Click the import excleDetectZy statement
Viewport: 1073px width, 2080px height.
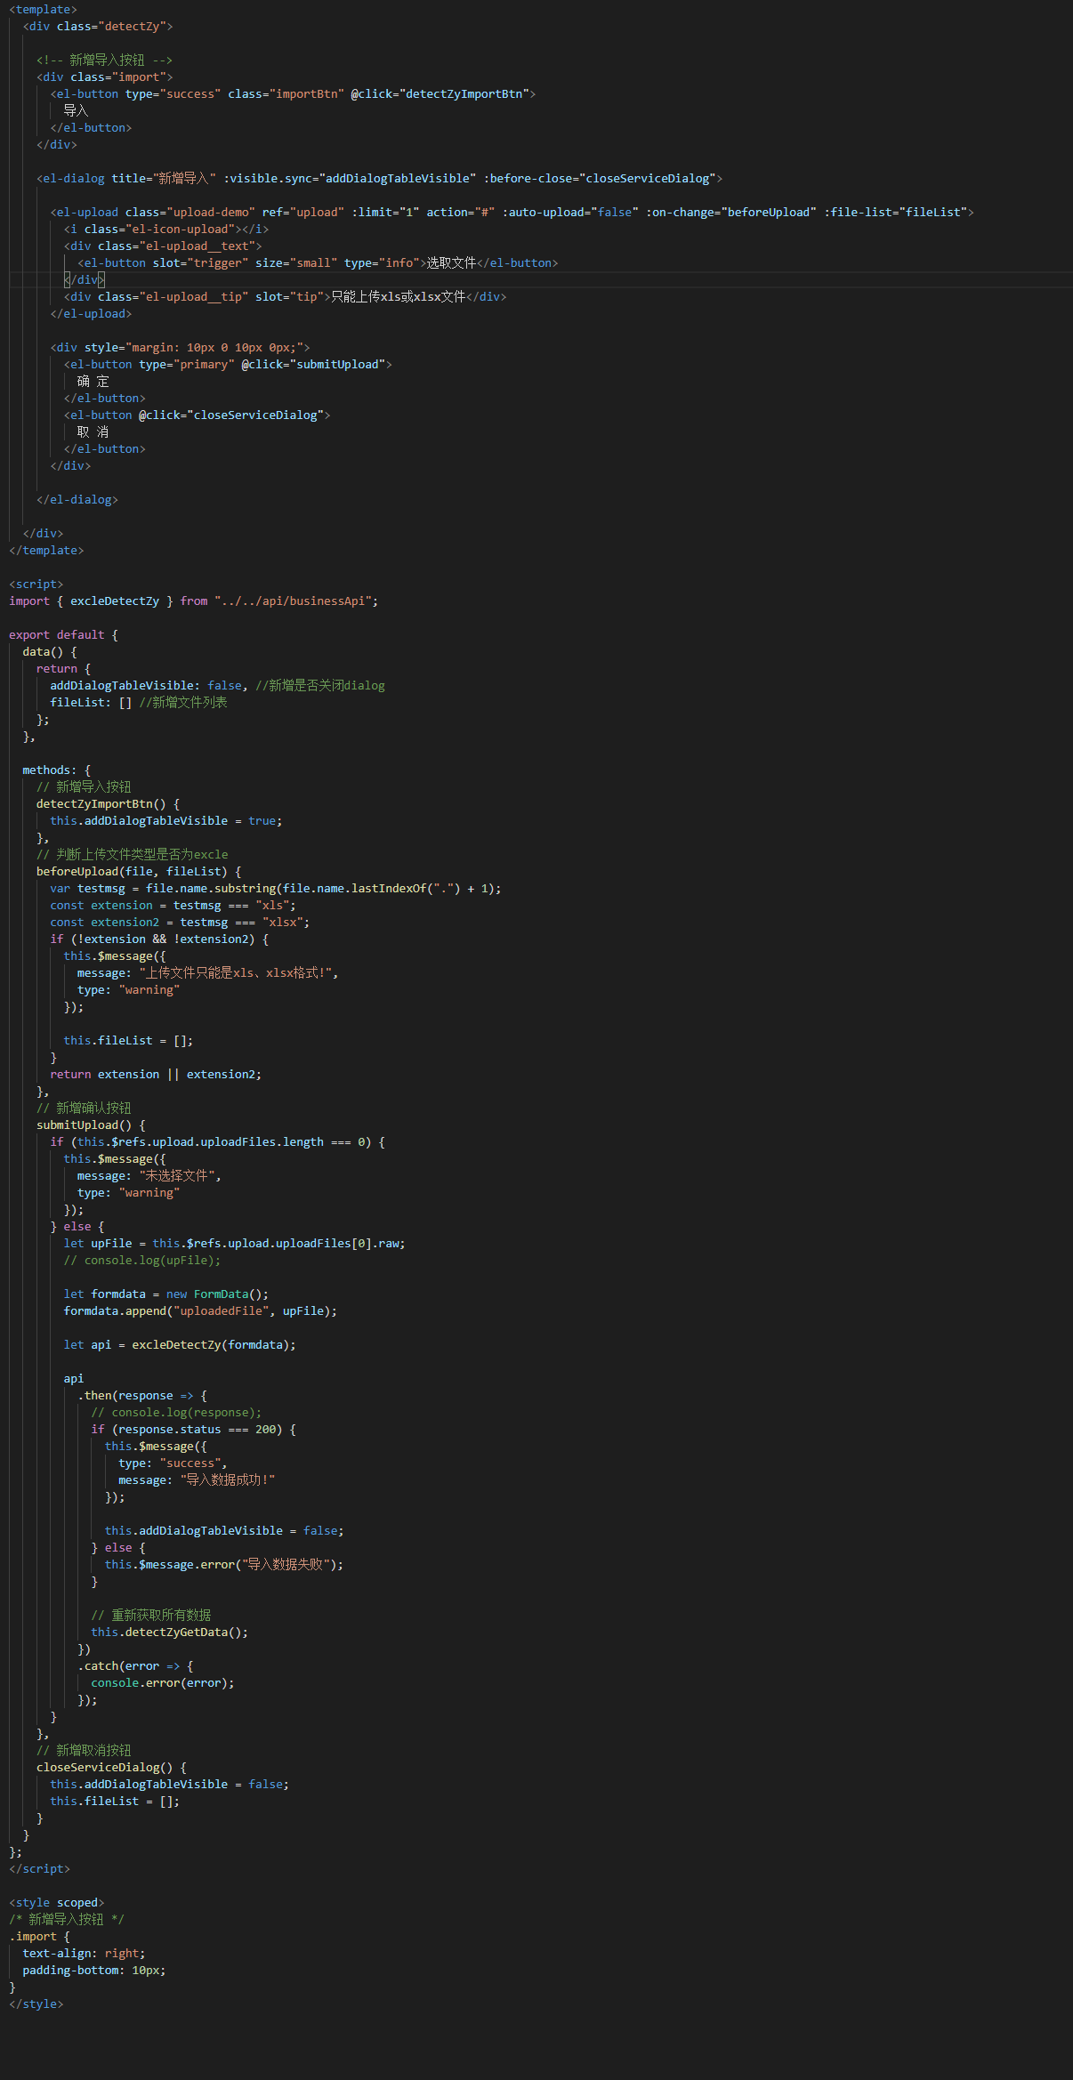193,601
